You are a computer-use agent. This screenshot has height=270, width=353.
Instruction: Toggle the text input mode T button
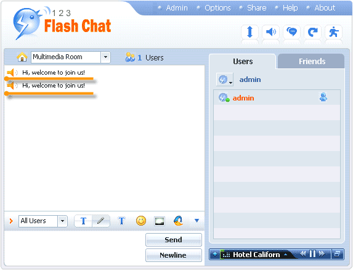[83, 221]
